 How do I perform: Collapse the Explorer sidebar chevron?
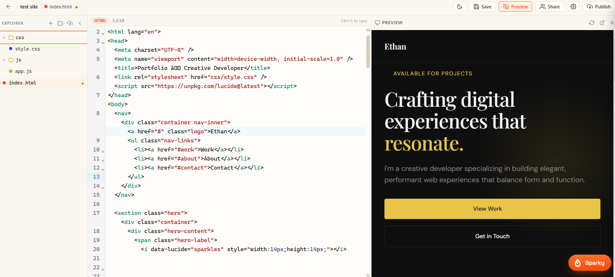point(80,23)
